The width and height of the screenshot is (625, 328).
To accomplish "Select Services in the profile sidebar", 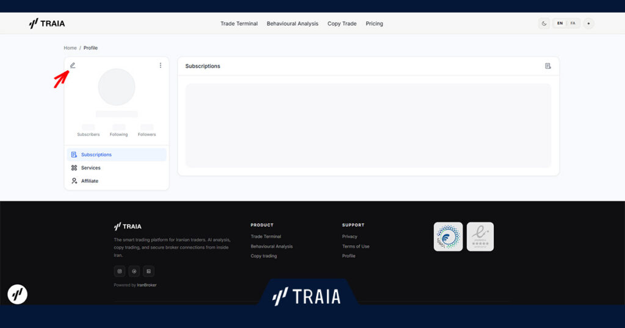I will pyautogui.click(x=117, y=168).
